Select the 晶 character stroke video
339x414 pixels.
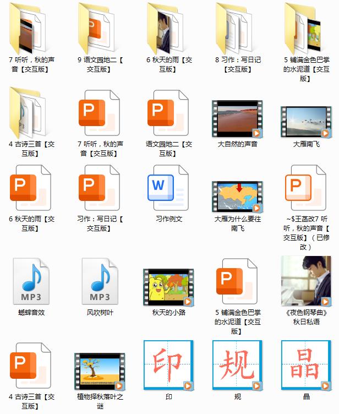306,366
